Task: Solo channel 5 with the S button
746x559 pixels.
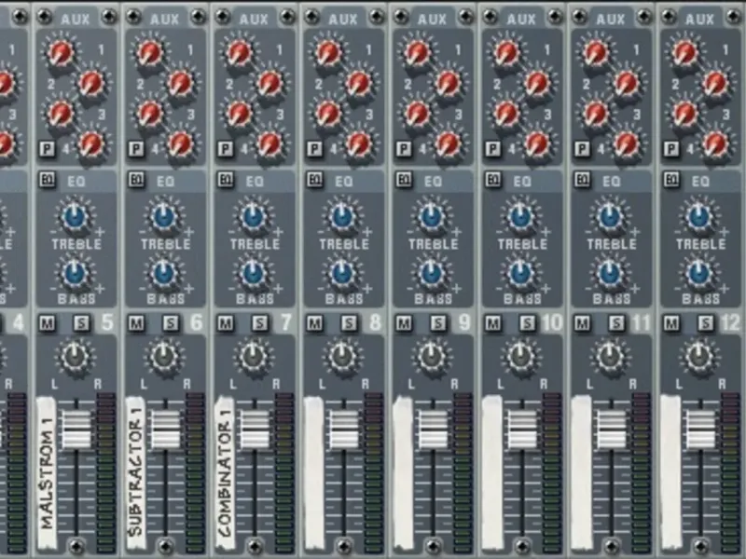Action: (82, 323)
